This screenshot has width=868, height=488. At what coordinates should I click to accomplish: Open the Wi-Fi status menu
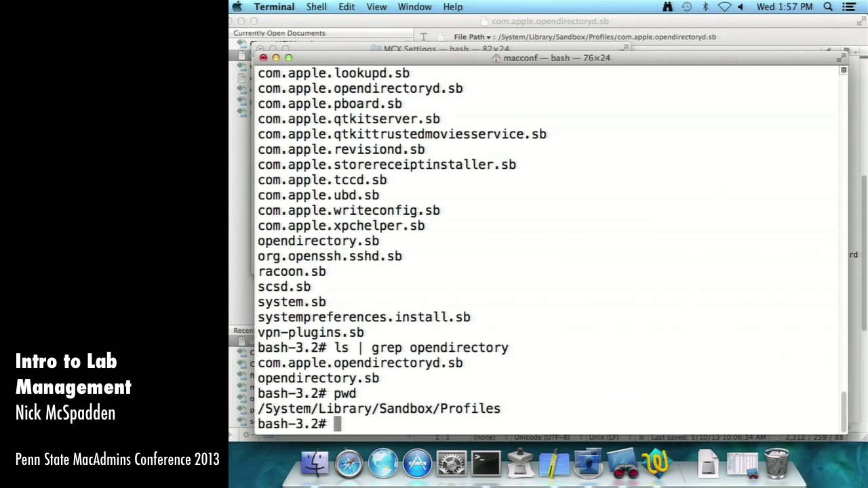pos(724,7)
